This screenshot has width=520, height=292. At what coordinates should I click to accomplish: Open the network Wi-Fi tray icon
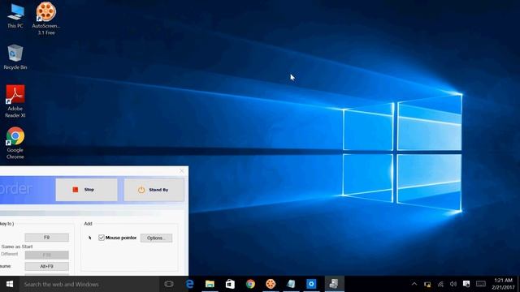click(440, 285)
